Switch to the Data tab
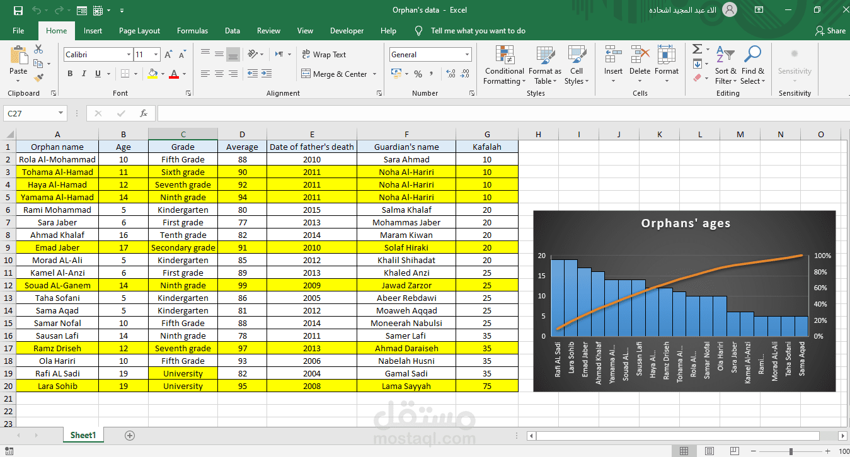Image resolution: width=850 pixels, height=457 pixels. click(x=233, y=31)
